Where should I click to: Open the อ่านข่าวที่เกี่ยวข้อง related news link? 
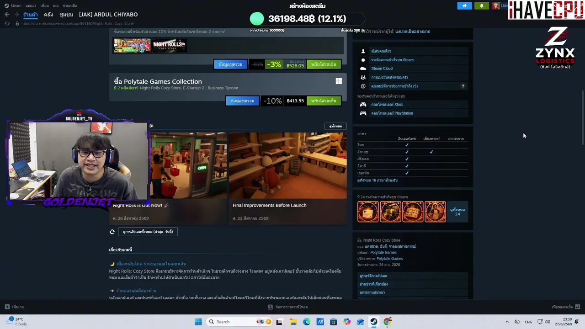click(374, 284)
